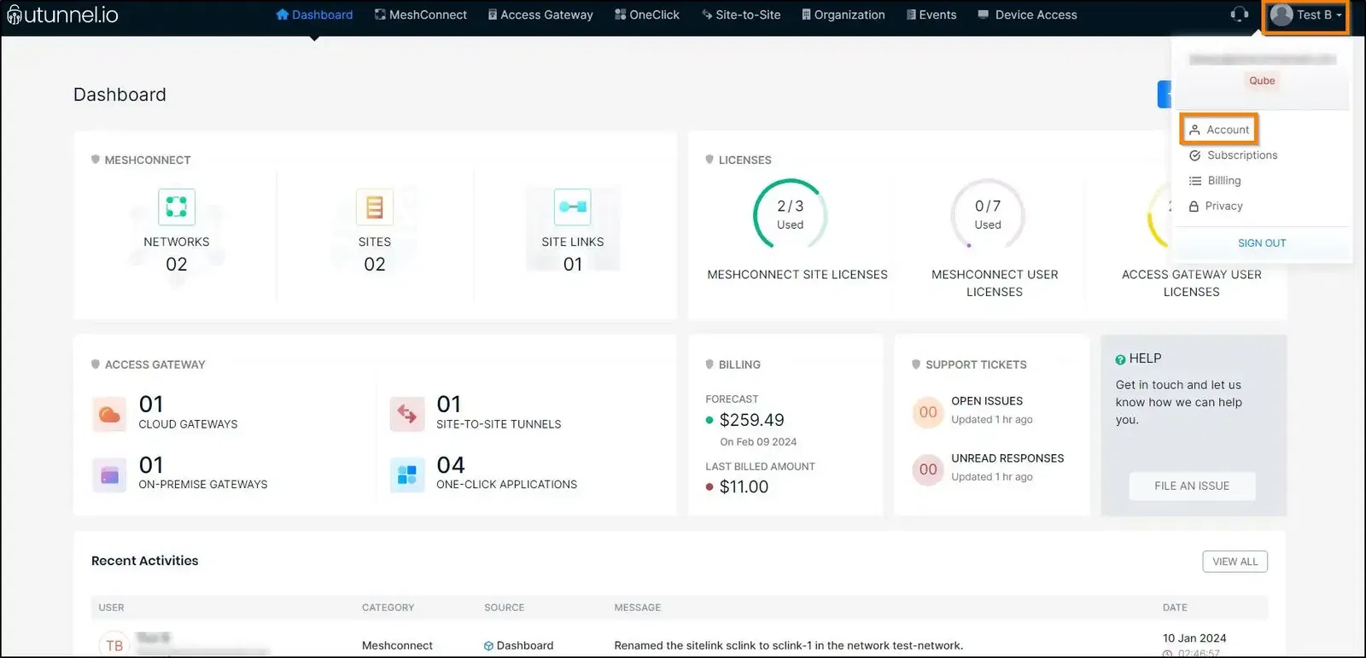Click the open issues 00 badge

click(x=928, y=412)
